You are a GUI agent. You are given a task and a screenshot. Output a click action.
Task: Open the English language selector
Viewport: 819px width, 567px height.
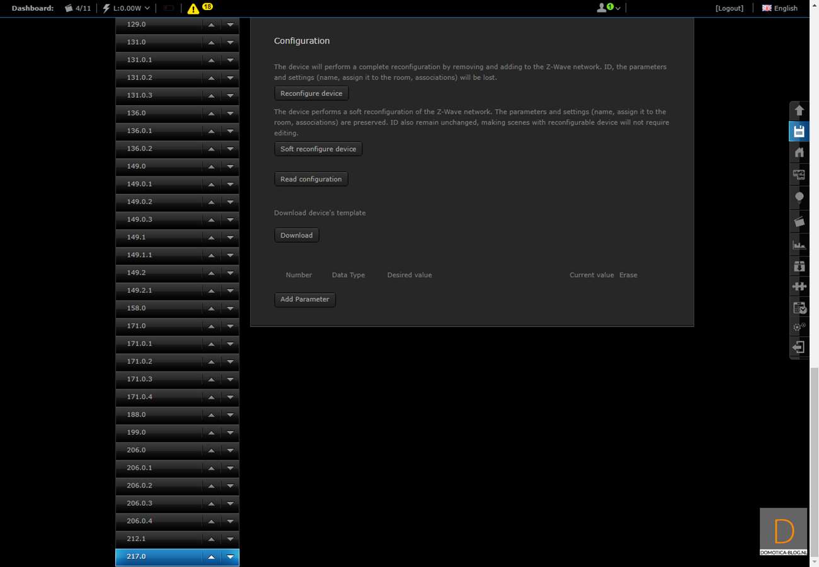[779, 8]
